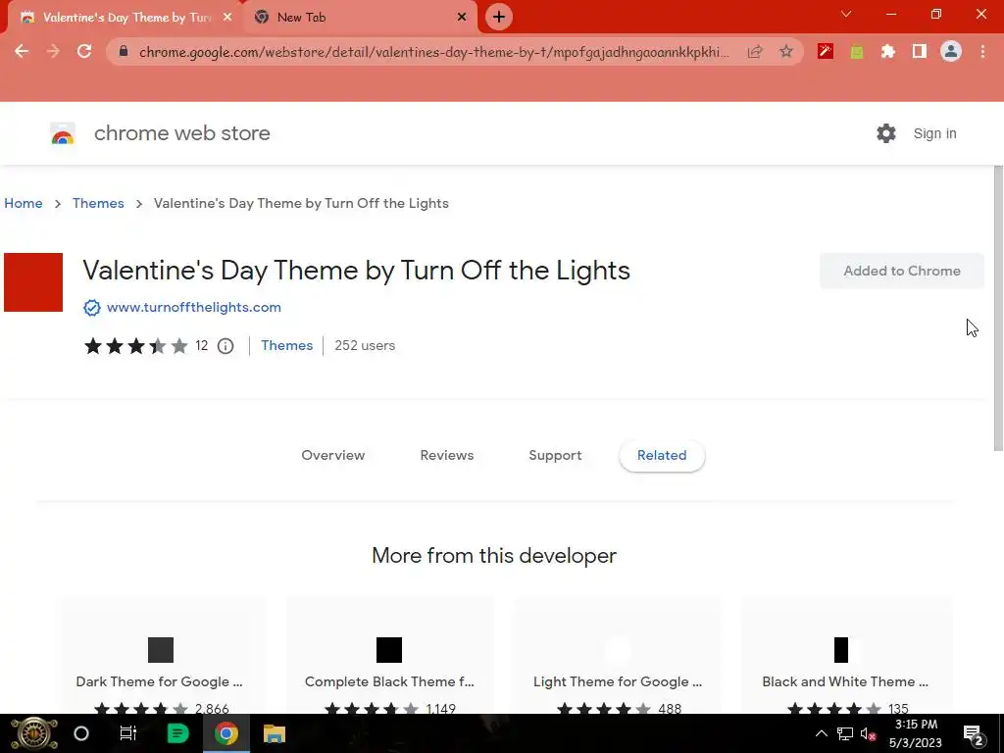Open Themes breadcrumb link

pyautogui.click(x=98, y=203)
